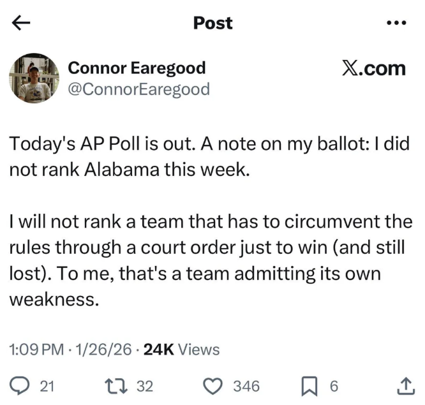The image size is (425, 405).
Task: View the 24K Views analytics
Action: (x=182, y=350)
